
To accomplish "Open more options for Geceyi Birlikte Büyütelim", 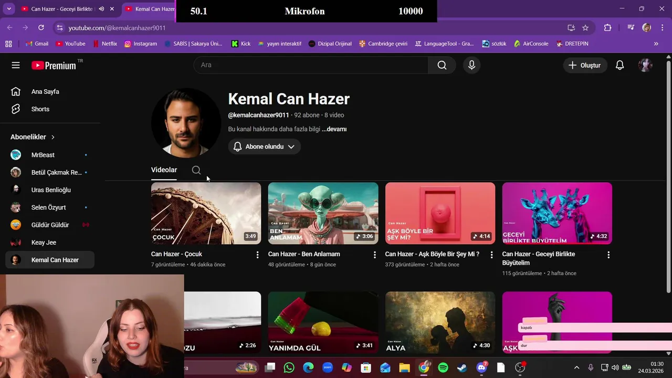I will click(608, 255).
